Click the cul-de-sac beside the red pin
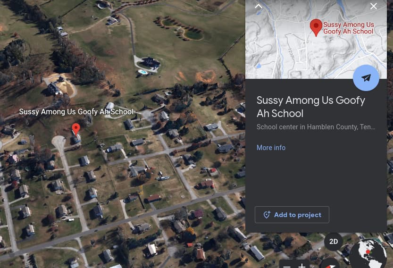Viewport: 393px width, 268px height. [59, 142]
